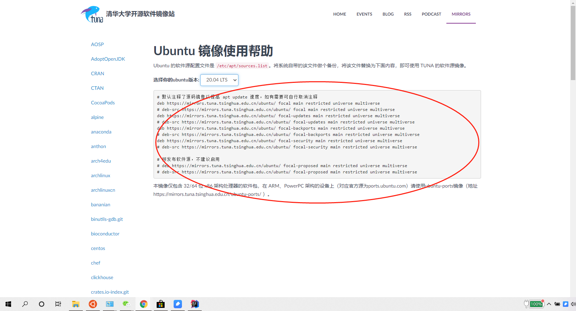
Task: Click the TUNA logo in the header
Action: [92, 14]
